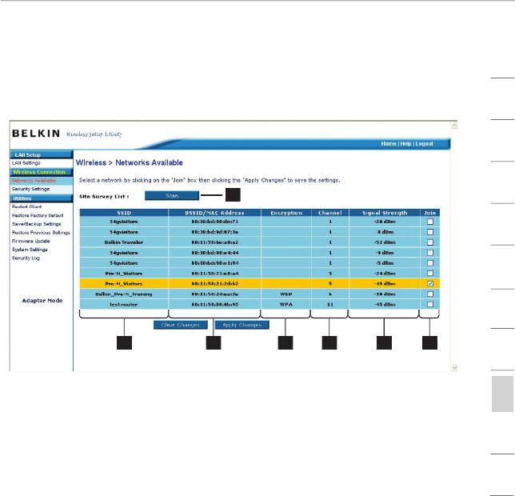
Task: Check Join box for testrouter
Action: click(x=430, y=305)
